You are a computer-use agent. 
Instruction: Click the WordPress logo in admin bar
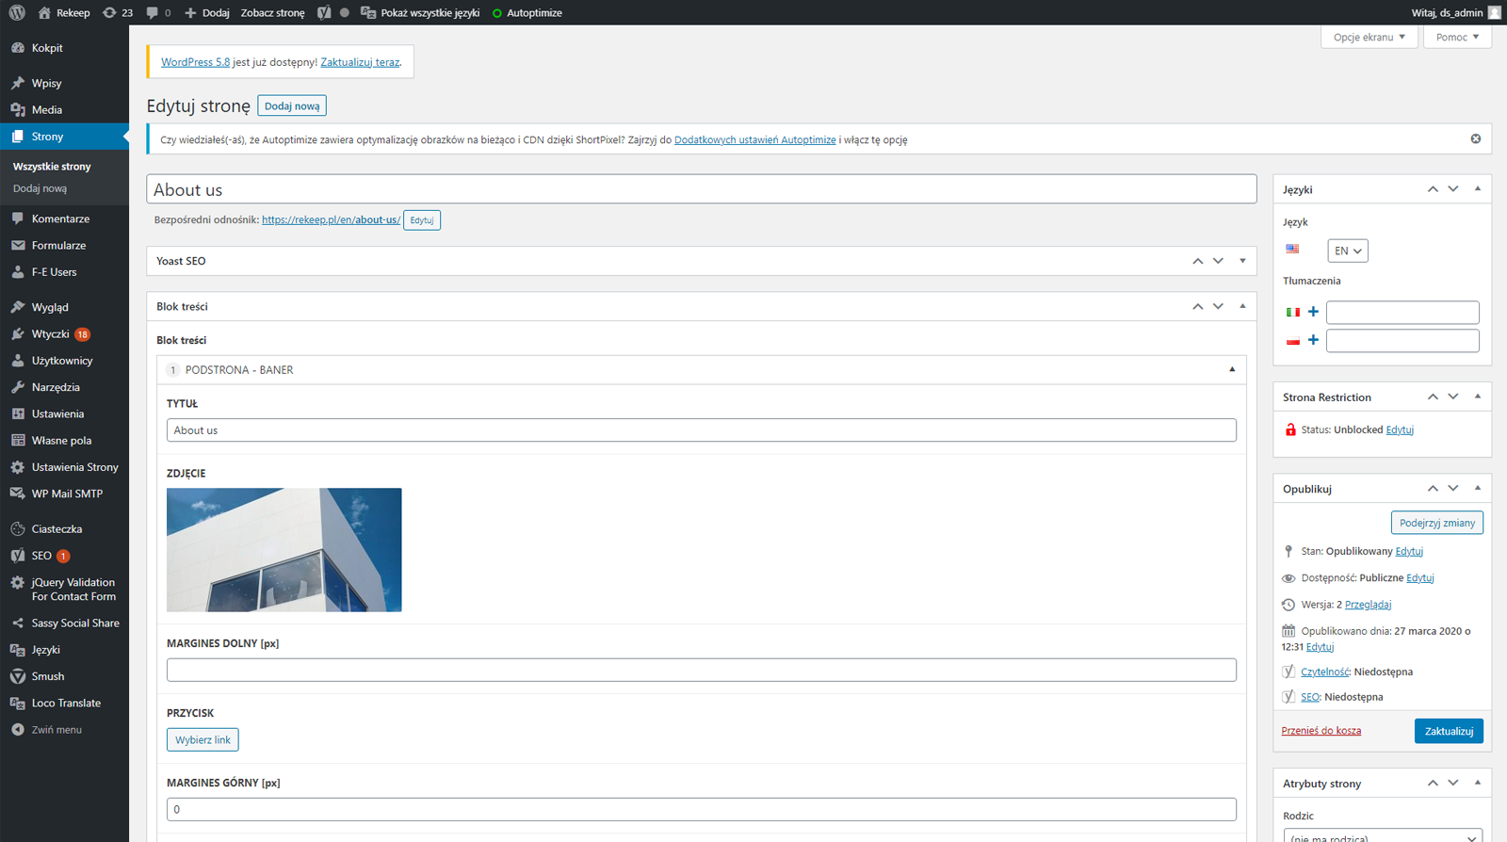(x=17, y=12)
